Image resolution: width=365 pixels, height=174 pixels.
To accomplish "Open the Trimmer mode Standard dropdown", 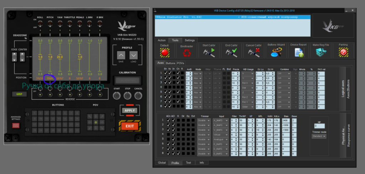I will pyautogui.click(x=319, y=136).
